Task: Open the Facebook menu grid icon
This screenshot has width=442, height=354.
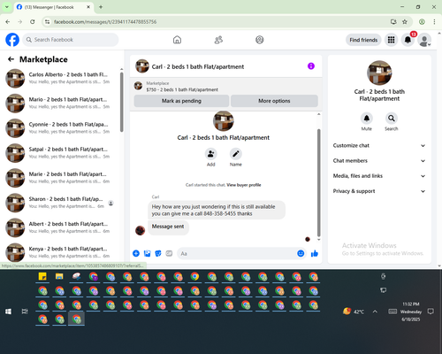Action: tap(391, 40)
